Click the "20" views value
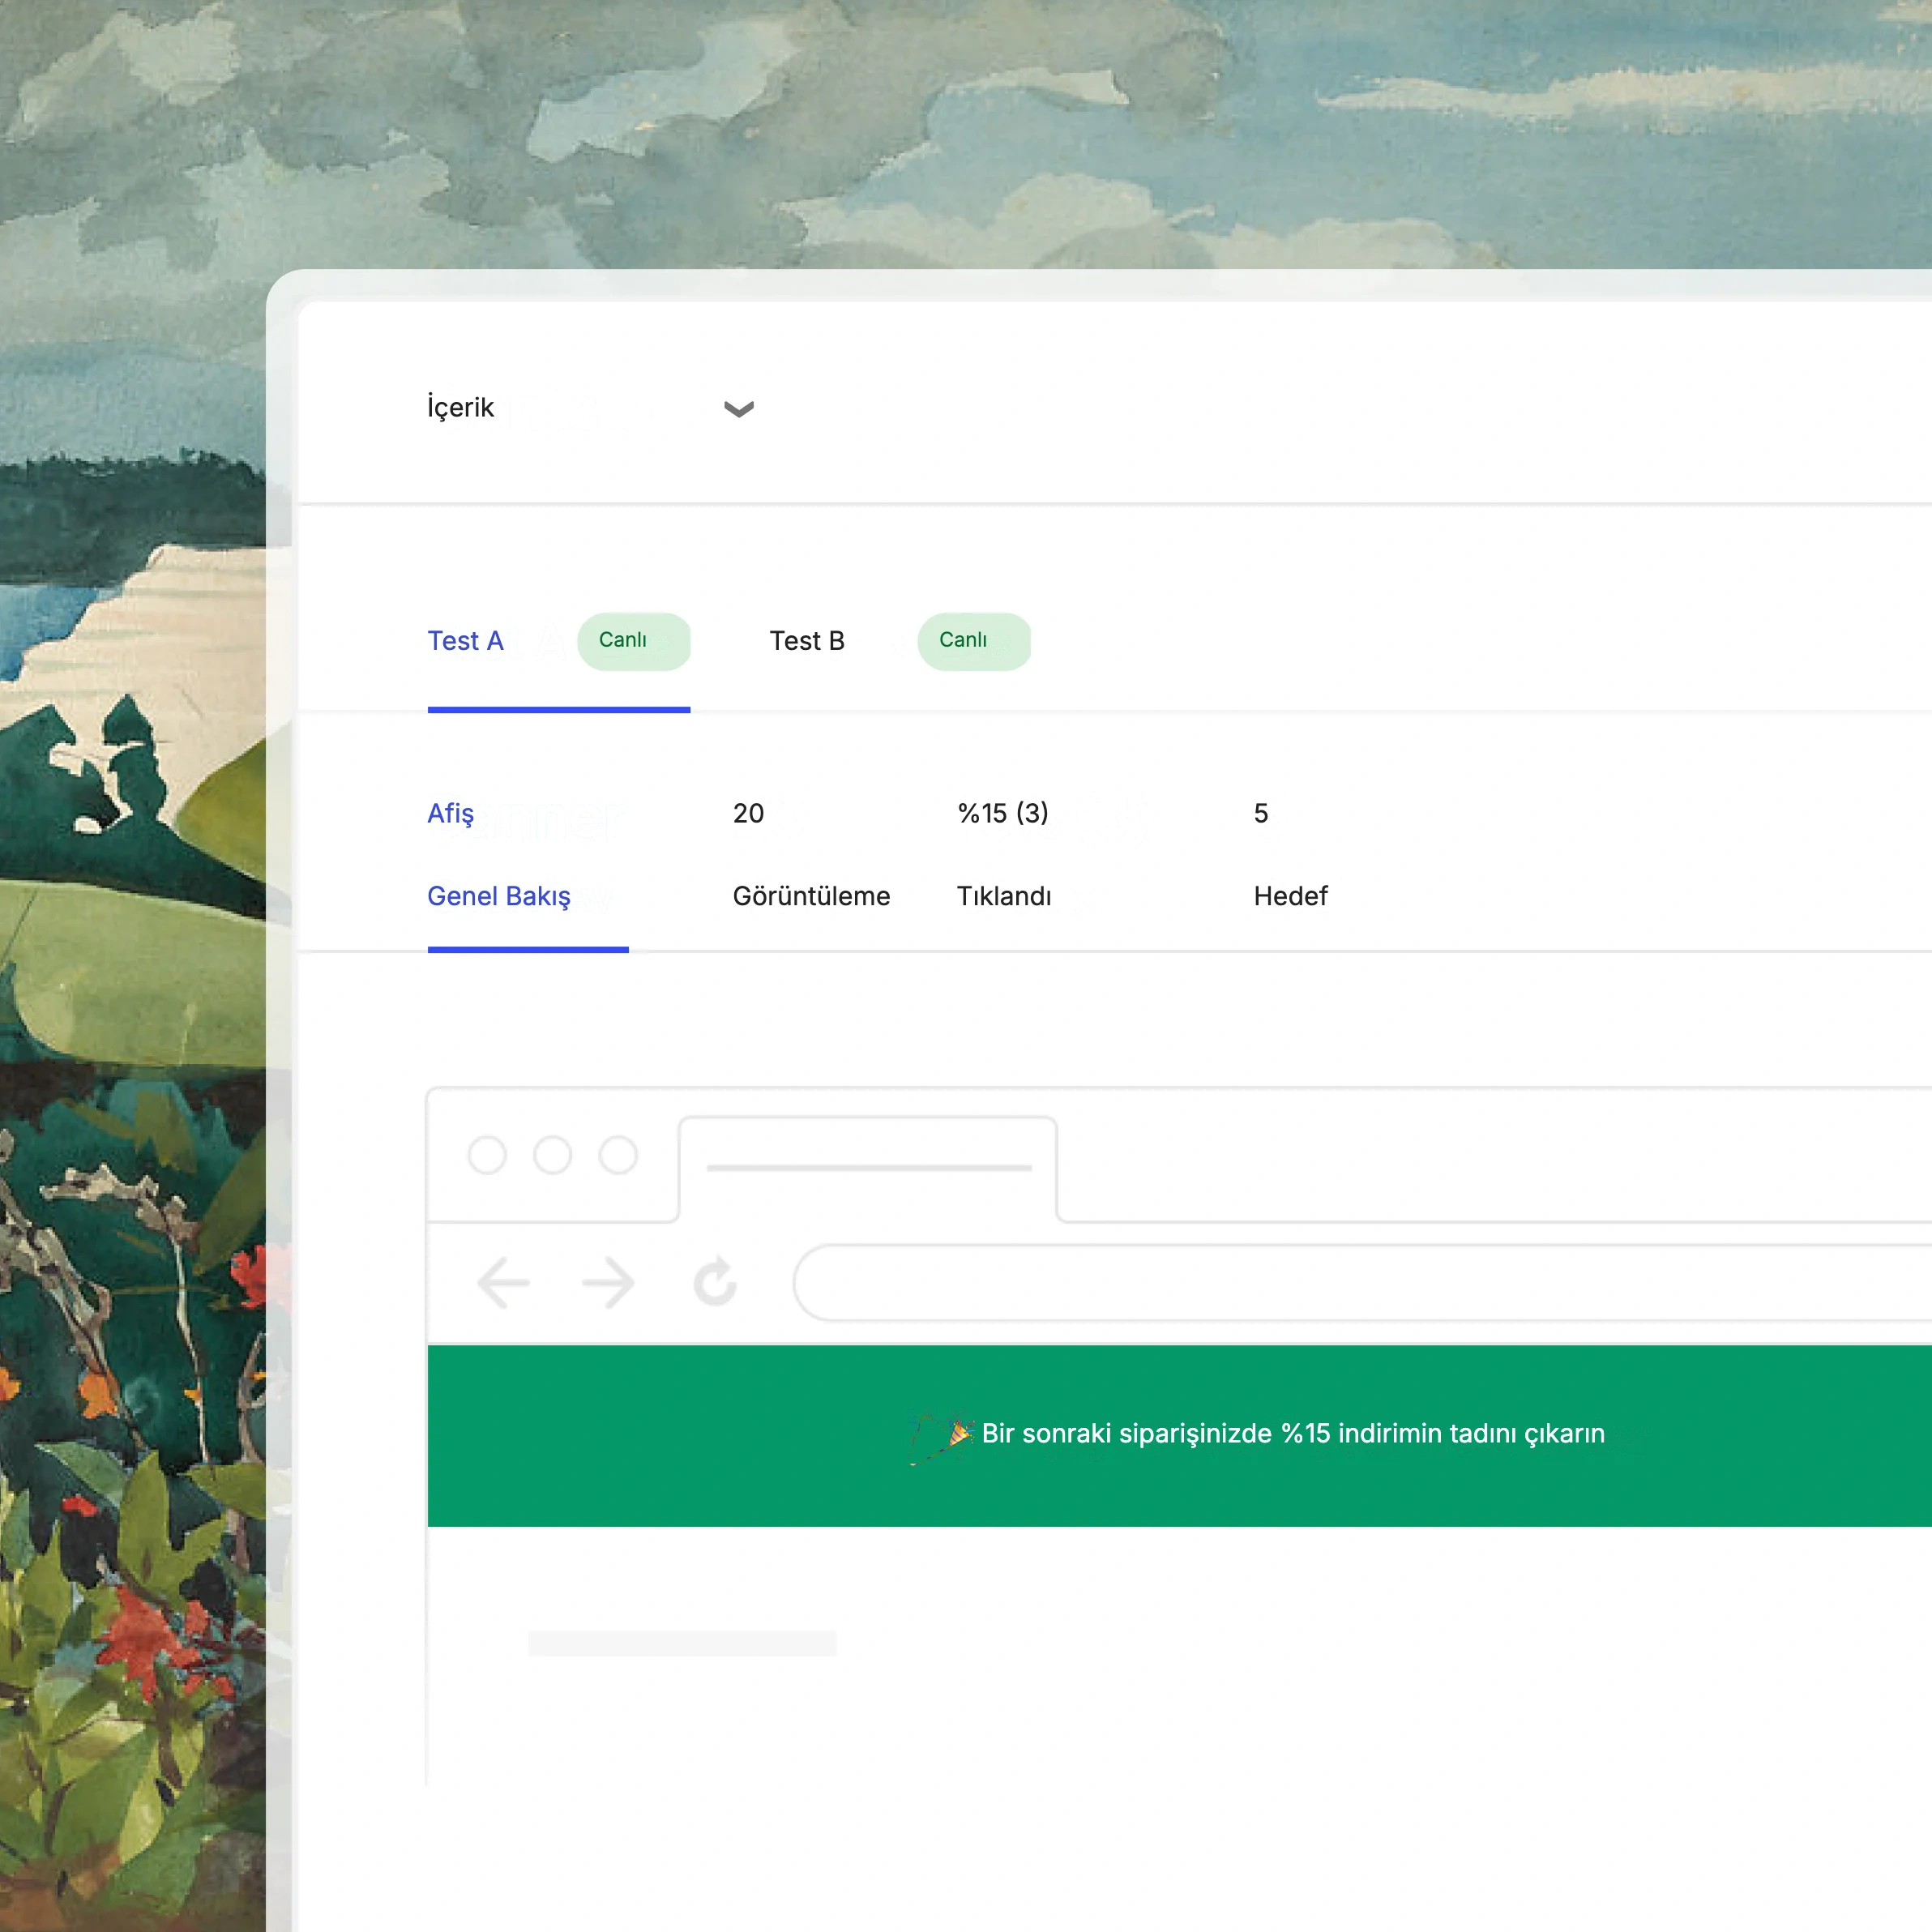Image resolution: width=1932 pixels, height=1932 pixels. [748, 813]
